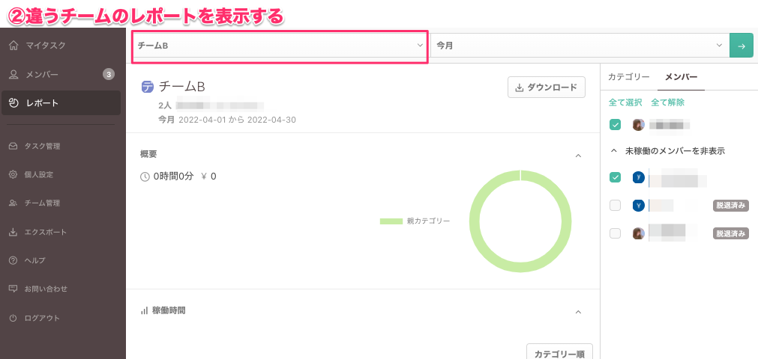The image size is (758, 359).
Task: Open the チームB team dropdown
Action: (x=280, y=46)
